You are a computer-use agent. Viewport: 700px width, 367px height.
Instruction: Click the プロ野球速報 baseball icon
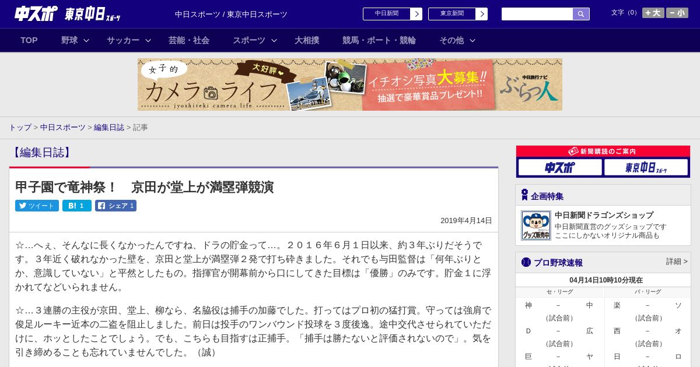[526, 262]
